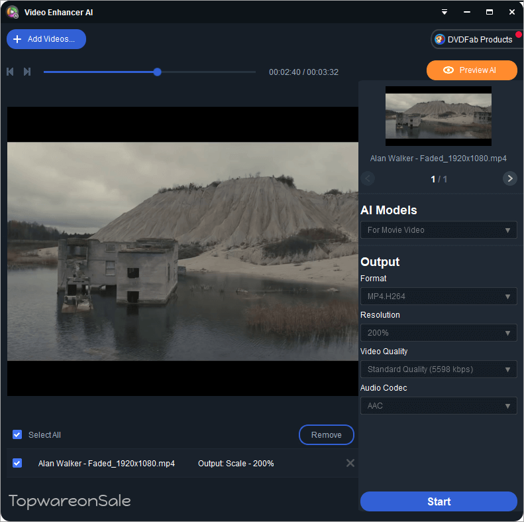
Task: Click the 1 / 1 page counter
Action: pos(439,179)
